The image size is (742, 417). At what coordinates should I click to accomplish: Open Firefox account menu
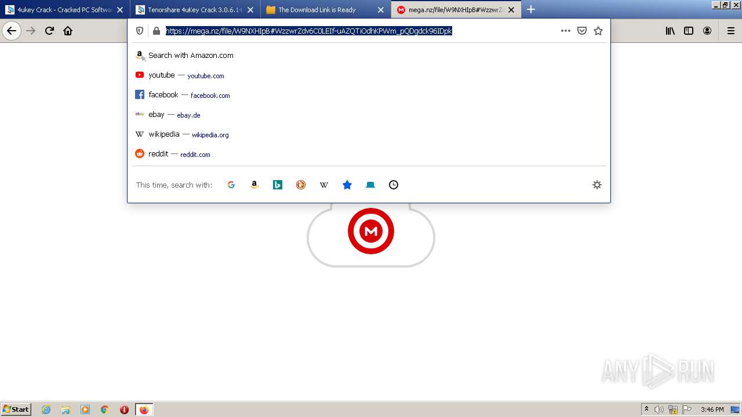[x=707, y=31]
